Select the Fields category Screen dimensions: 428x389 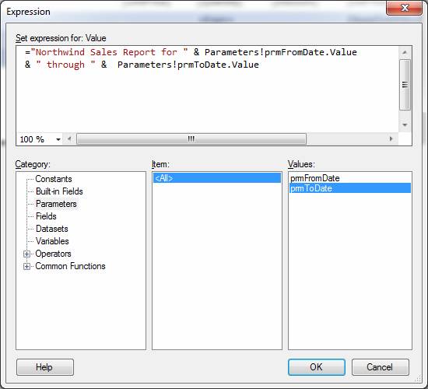coord(46,216)
